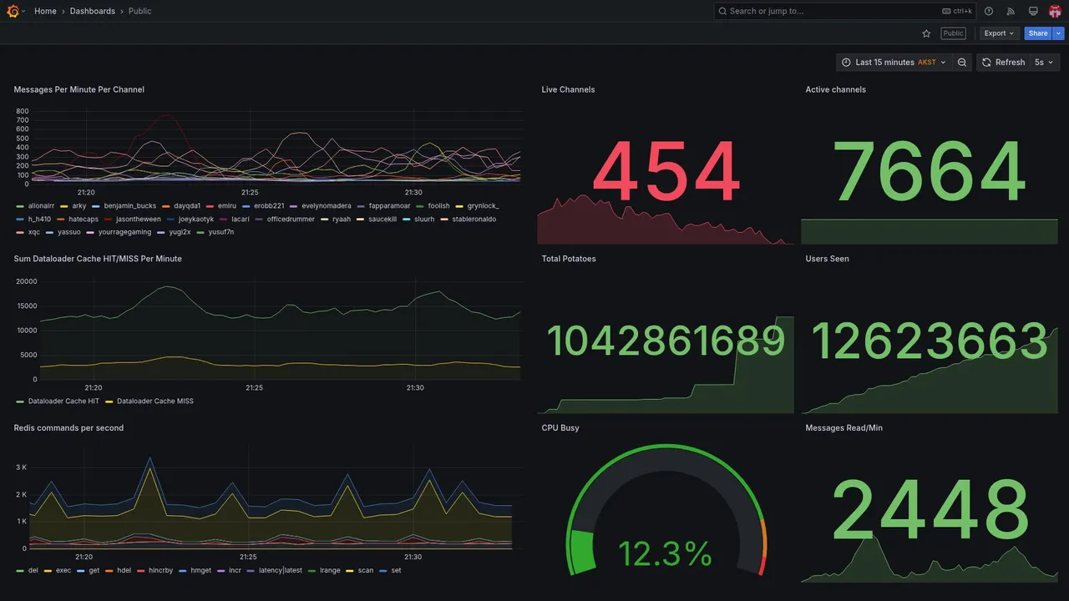Viewport: 1069px width, 601px height.
Task: Open the help question-mark icon
Action: 989,11
